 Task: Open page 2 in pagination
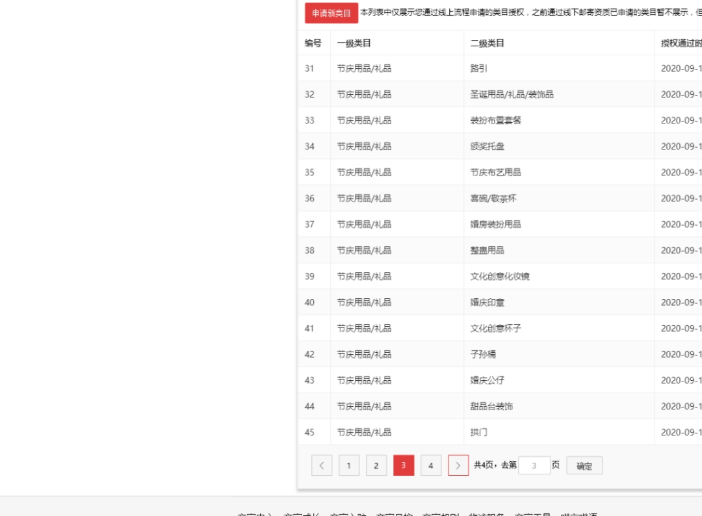(x=376, y=465)
